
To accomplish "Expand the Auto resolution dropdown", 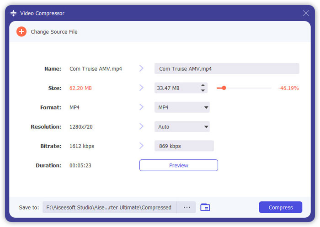I will coord(182,127).
